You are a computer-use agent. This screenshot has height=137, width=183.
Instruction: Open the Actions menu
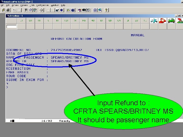[x=15, y=5]
